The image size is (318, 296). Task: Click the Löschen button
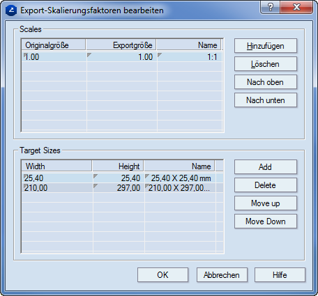click(266, 64)
